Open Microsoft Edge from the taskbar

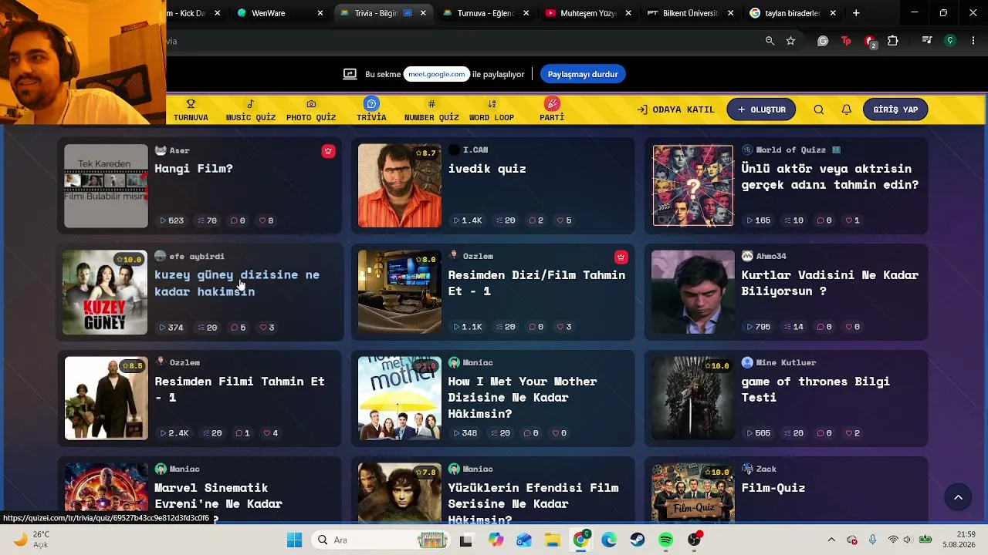(609, 540)
